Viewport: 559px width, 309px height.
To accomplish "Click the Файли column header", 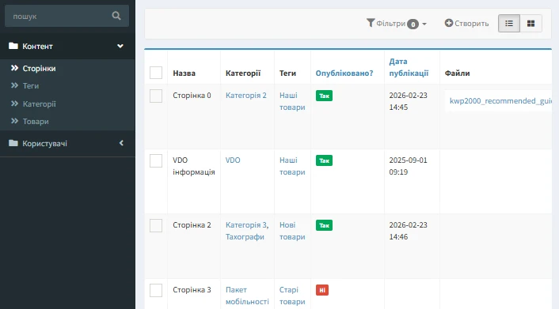I will point(457,73).
